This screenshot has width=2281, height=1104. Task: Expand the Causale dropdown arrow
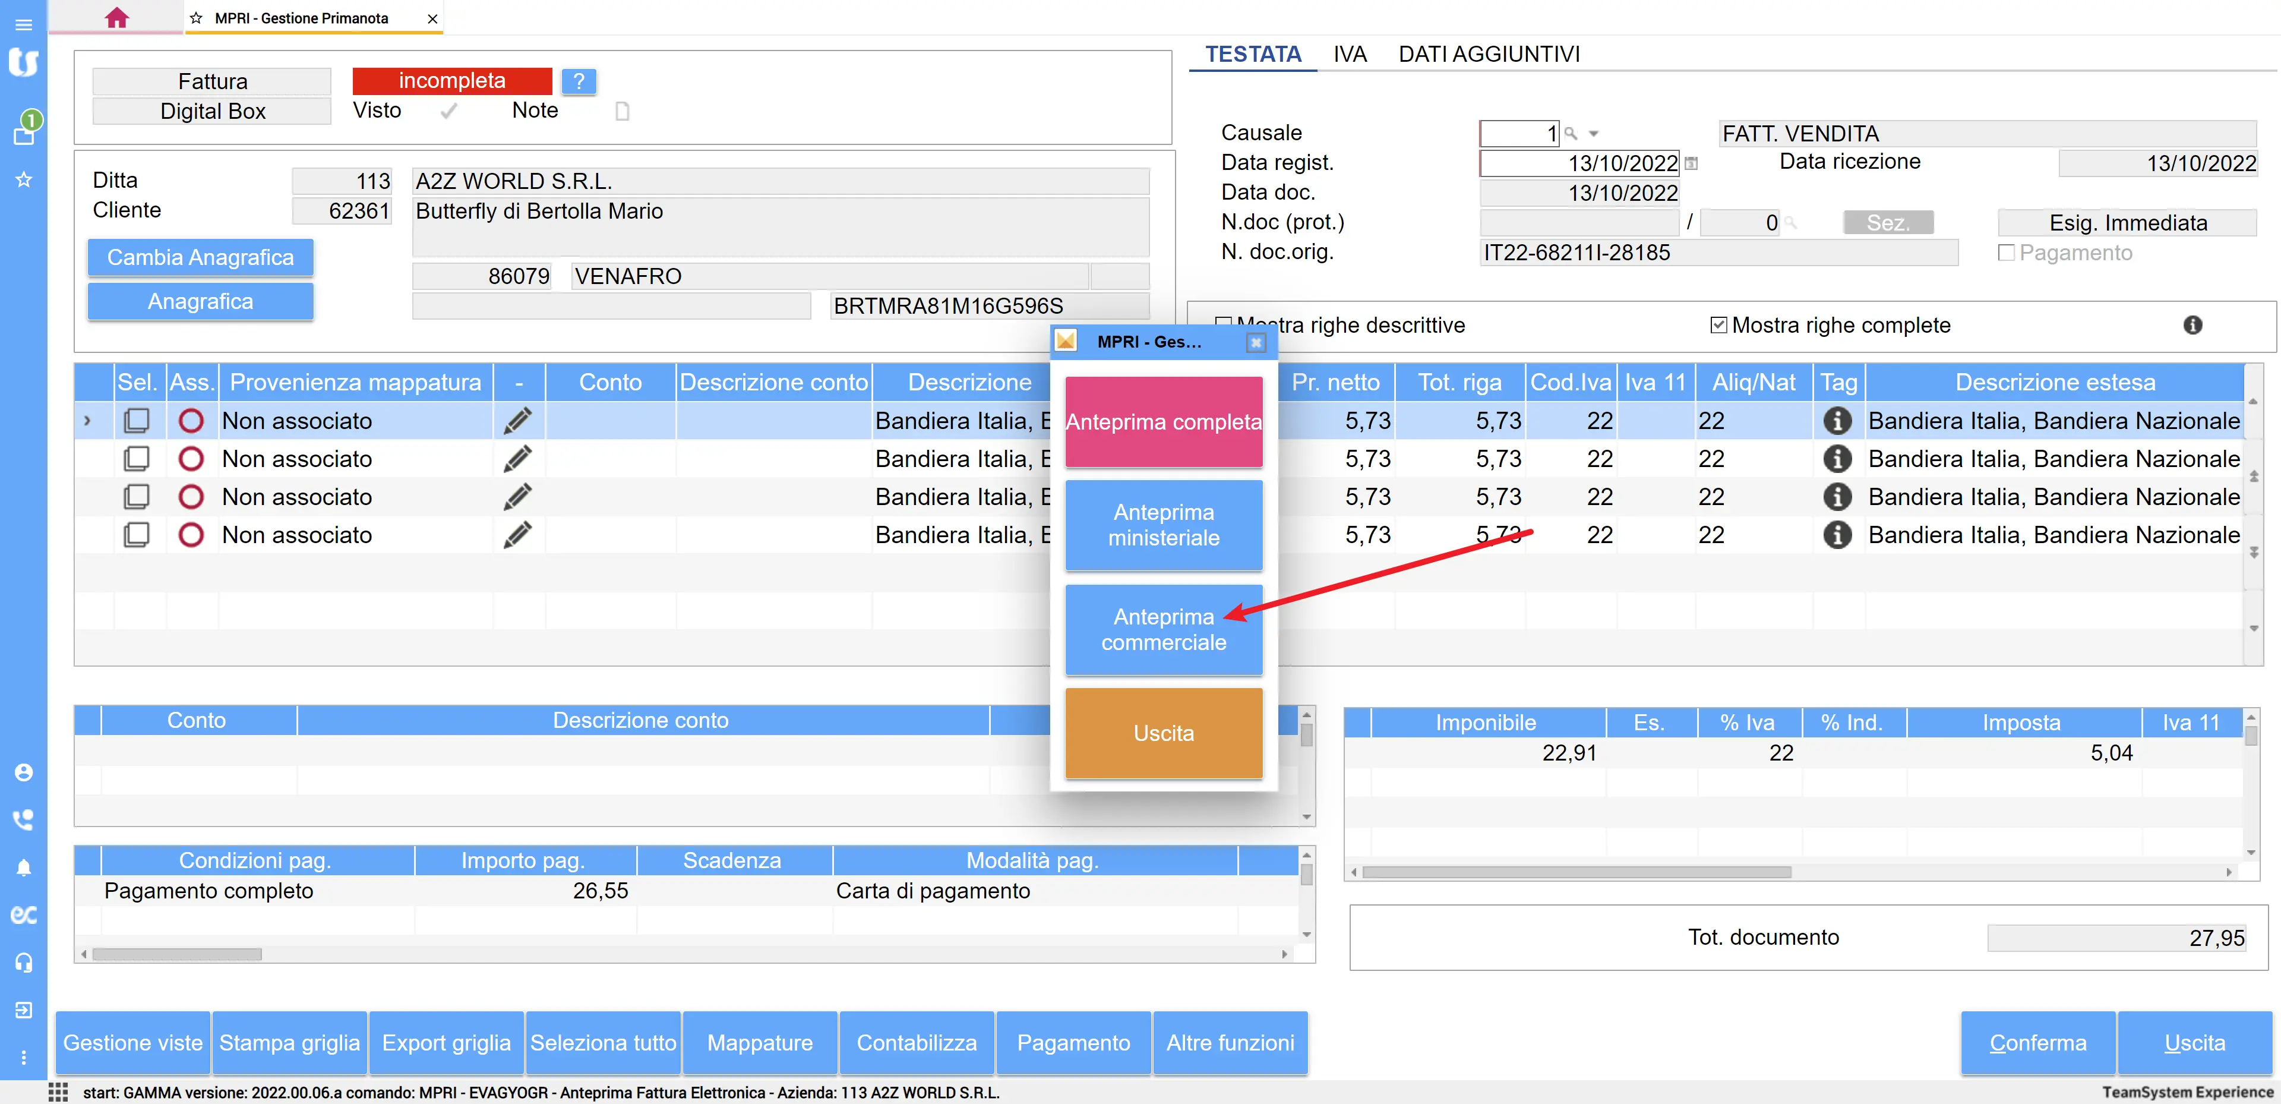tap(1594, 134)
